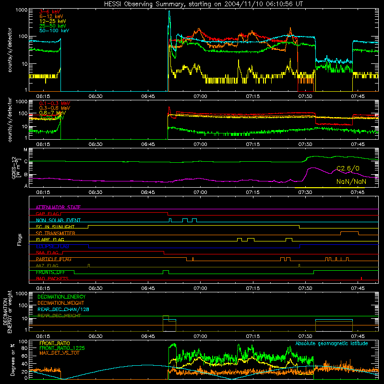Image resolution: width=384 pixels, height=384 pixels.
Task: Click the Absolute geomagnetic latitude label
Action: tap(332, 344)
